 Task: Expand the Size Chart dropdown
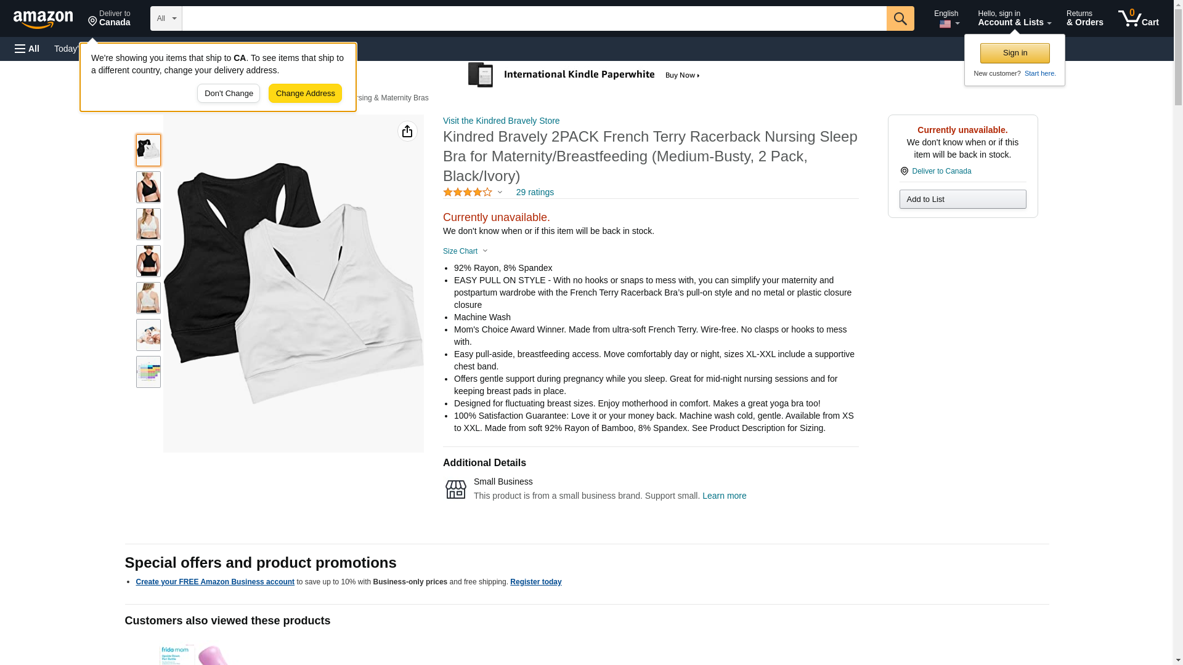tap(465, 251)
